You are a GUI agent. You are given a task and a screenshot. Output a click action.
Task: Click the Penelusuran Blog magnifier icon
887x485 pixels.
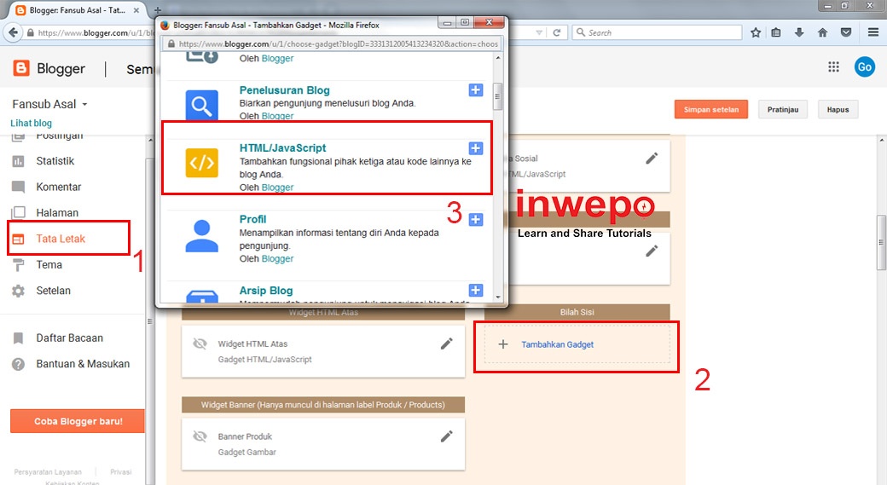(x=202, y=105)
